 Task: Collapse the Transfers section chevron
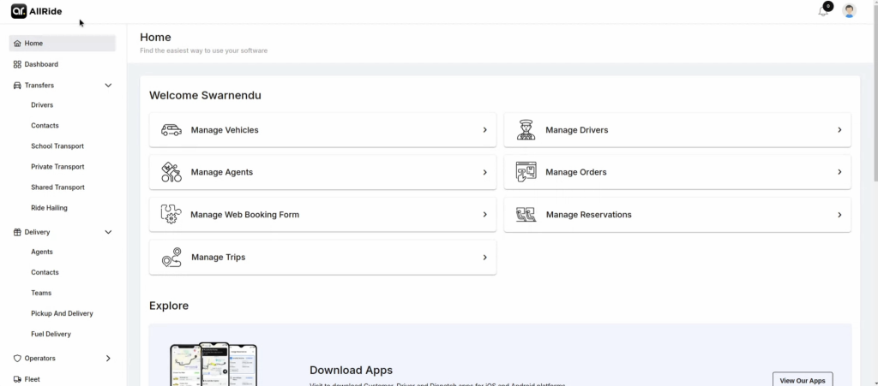point(108,86)
